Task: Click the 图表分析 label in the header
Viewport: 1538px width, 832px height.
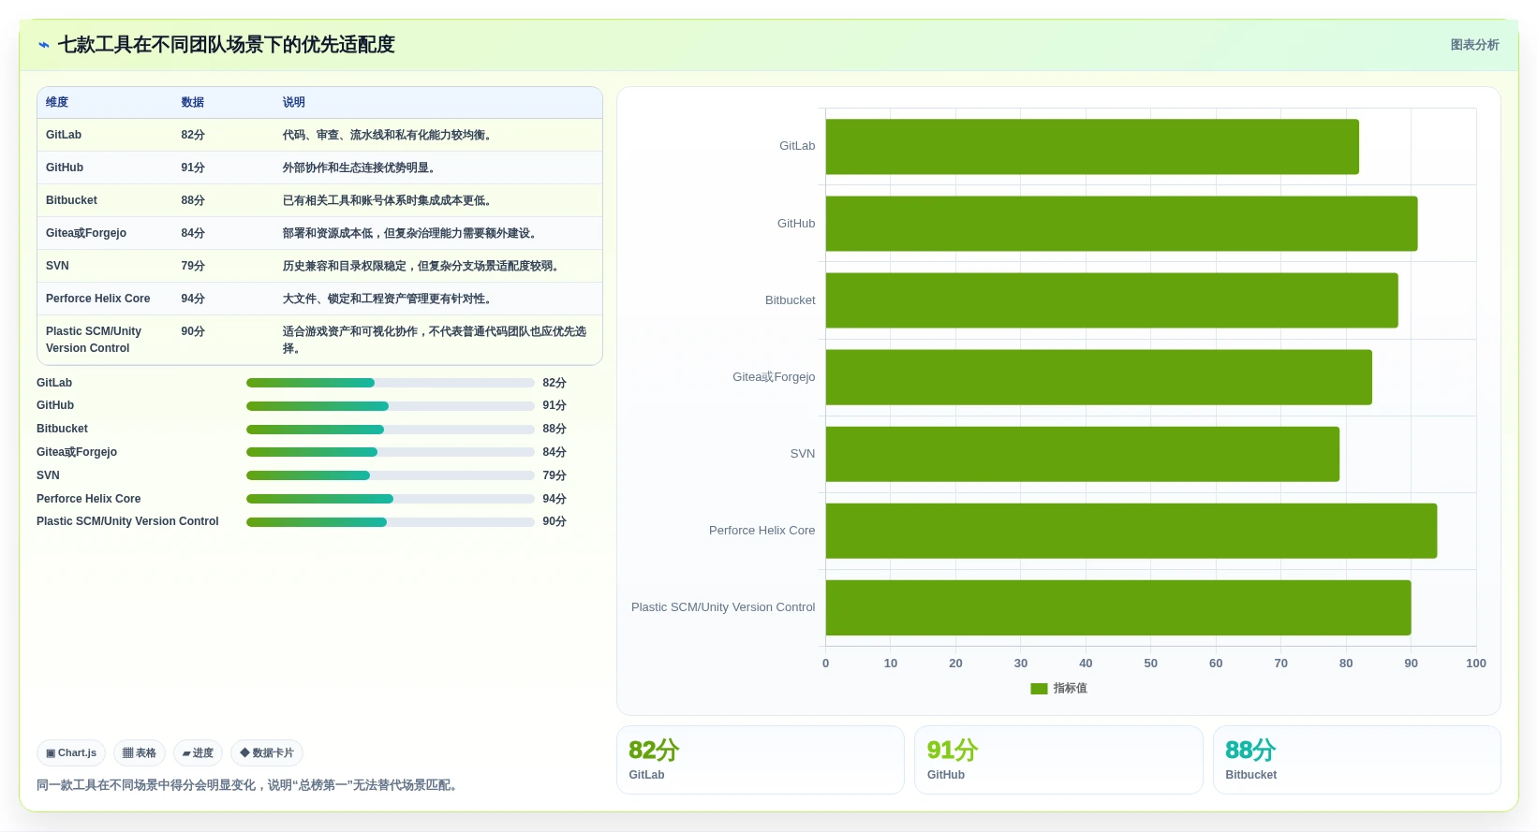Action: pos(1474,45)
